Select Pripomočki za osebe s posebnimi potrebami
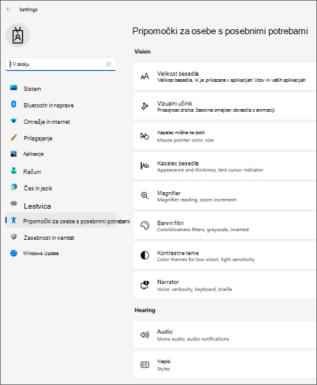 coord(60,220)
